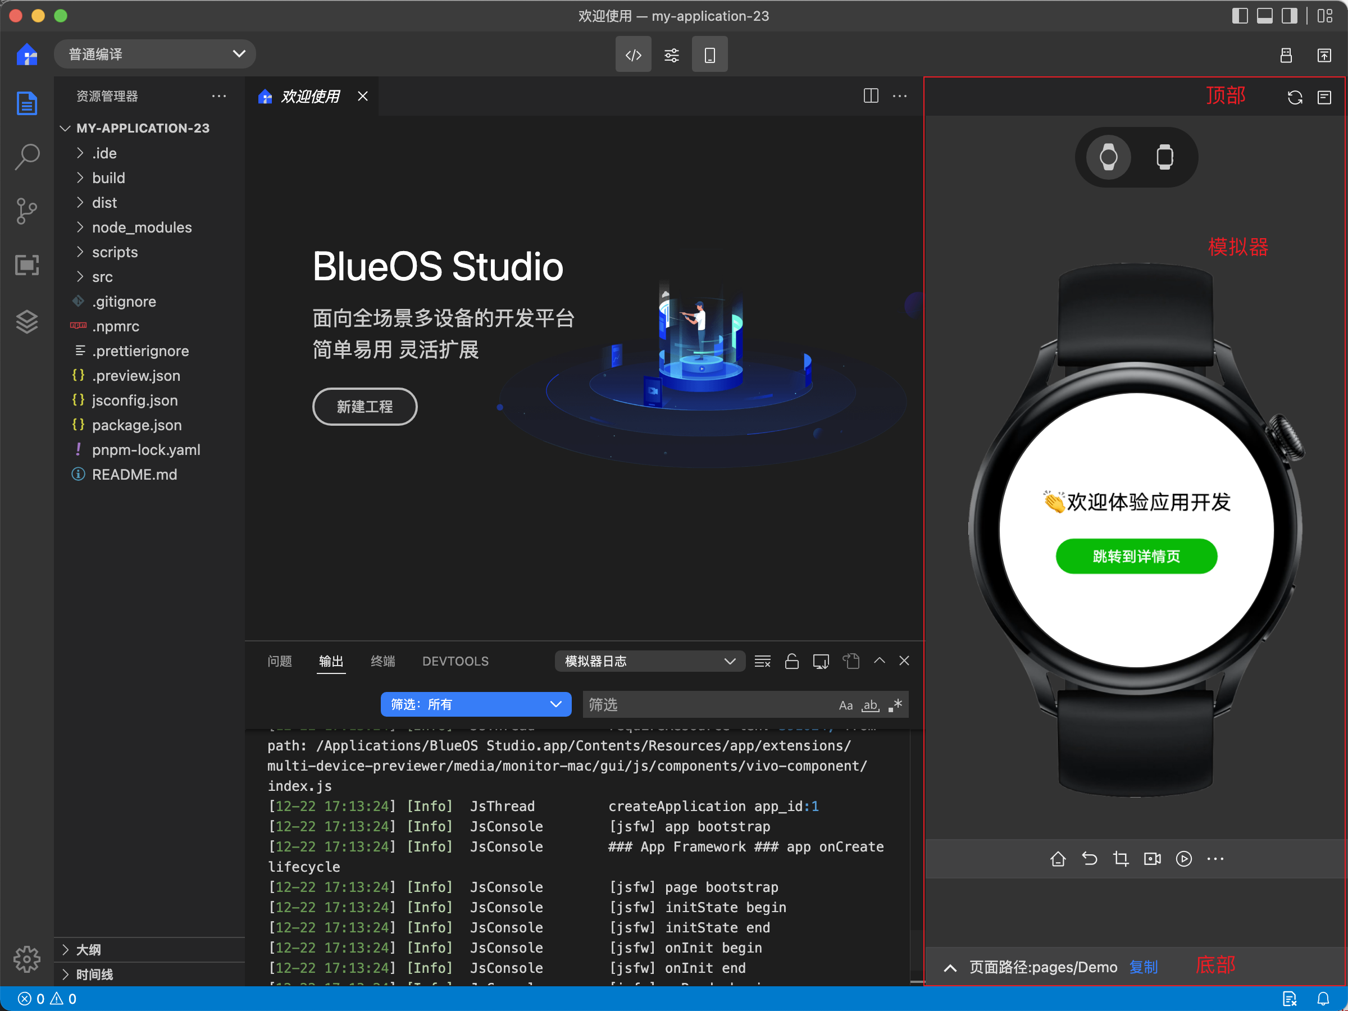Switch to the 输出 tab
1348x1011 pixels.
pos(331,661)
